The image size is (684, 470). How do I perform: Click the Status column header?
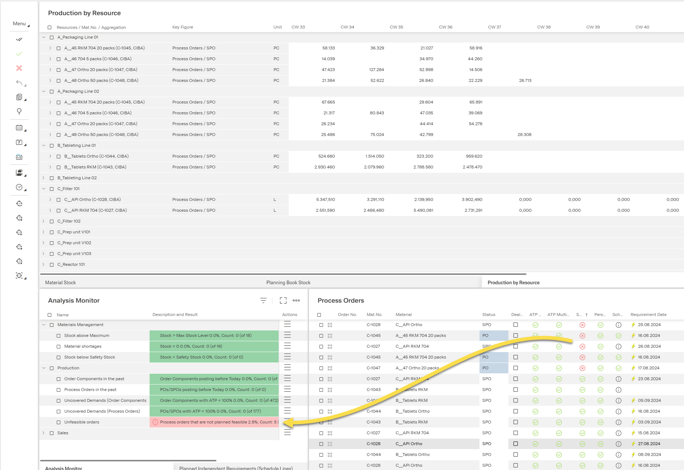tap(489, 315)
